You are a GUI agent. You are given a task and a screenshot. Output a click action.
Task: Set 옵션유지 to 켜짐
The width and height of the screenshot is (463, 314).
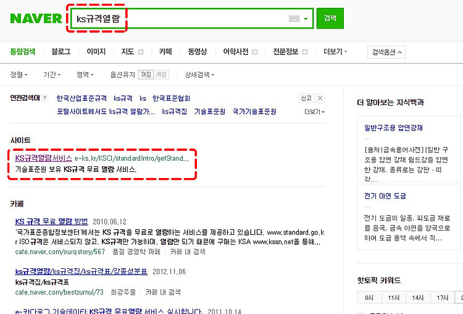(x=161, y=75)
